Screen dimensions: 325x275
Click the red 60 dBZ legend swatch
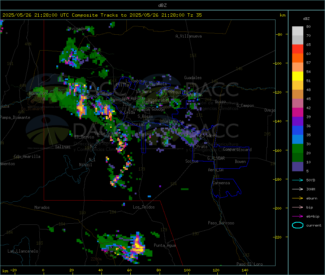pos(298,49)
